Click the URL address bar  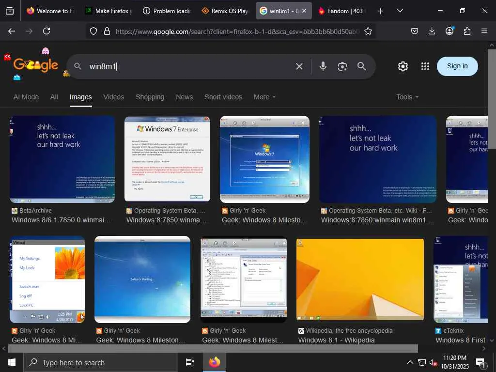tap(237, 31)
